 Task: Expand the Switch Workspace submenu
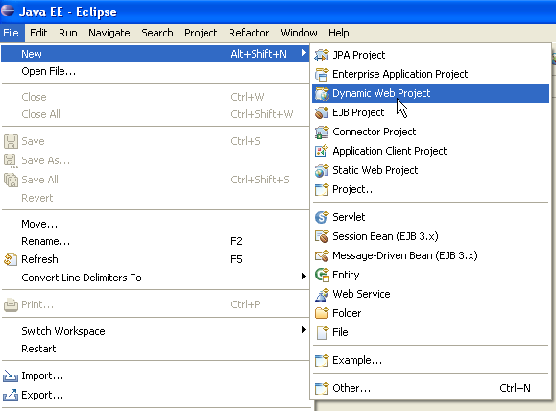pyautogui.click(x=303, y=330)
